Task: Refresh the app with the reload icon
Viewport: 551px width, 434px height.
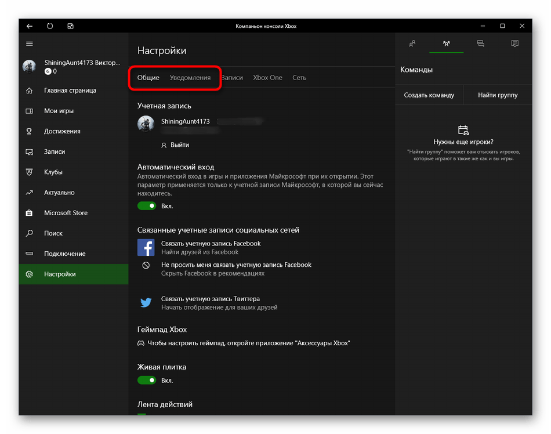Action: (x=50, y=26)
